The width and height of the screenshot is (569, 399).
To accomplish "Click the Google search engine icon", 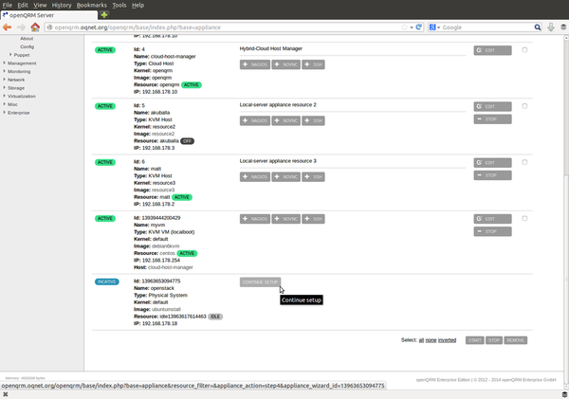I will [432, 27].
